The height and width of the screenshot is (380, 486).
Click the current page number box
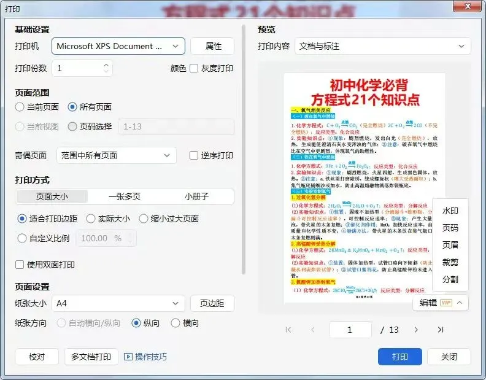(350, 330)
